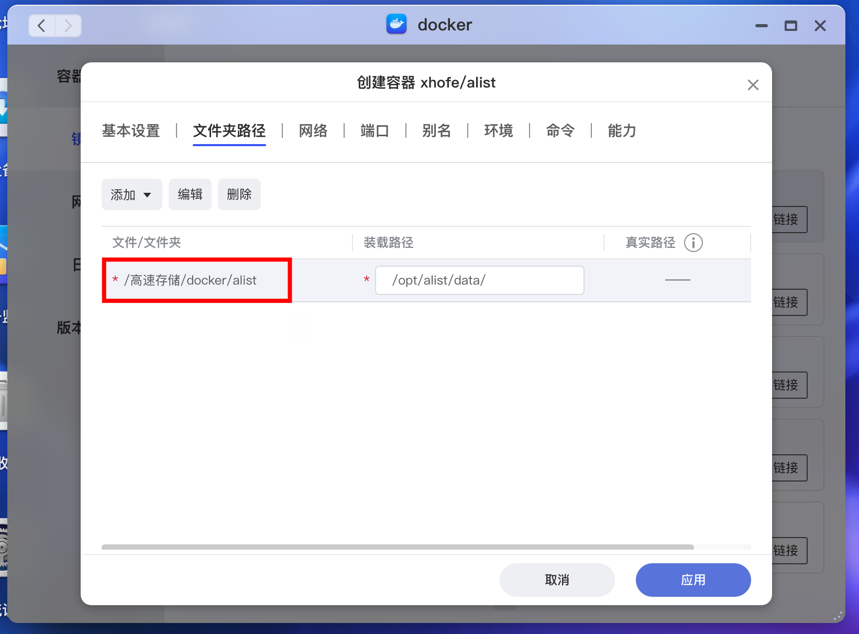The height and width of the screenshot is (634, 859).
Task: Click the 文件/文件夹 column header
Action: point(147,243)
